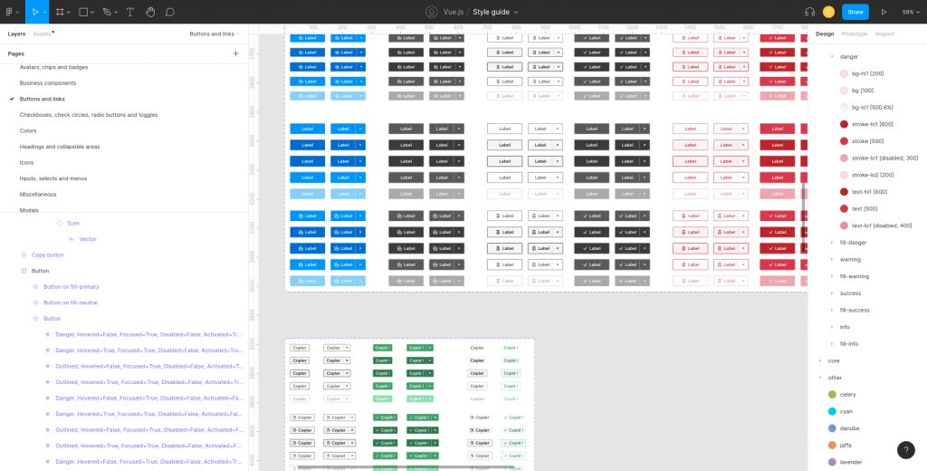Expand the fill-danger color style group
This screenshot has width=927, height=471.
coord(832,242)
